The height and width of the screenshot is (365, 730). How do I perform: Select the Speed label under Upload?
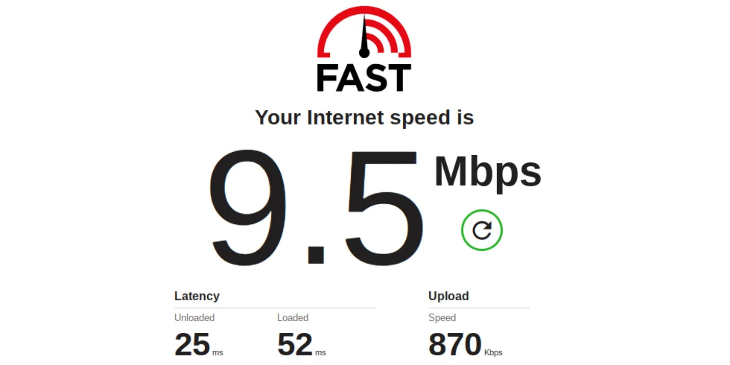click(x=442, y=318)
